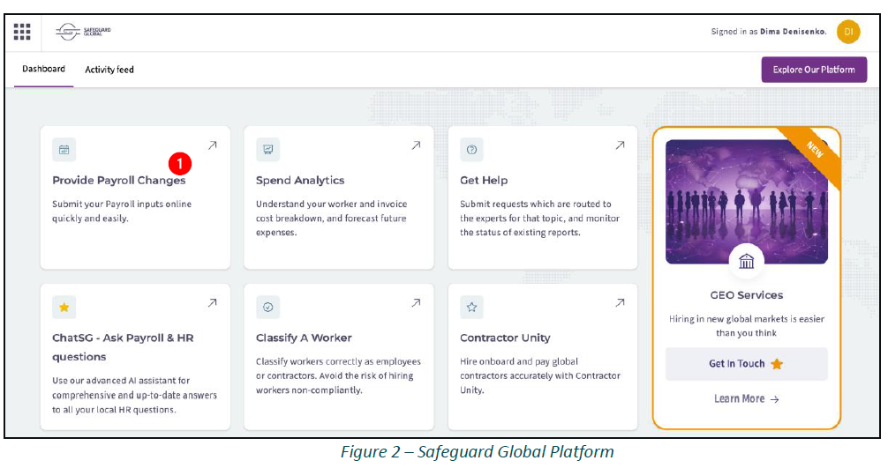
Task: Open the Provide Payroll Changes title
Action: (x=119, y=181)
